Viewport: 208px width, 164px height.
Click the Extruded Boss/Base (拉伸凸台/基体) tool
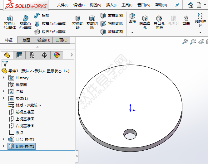coord(10,22)
